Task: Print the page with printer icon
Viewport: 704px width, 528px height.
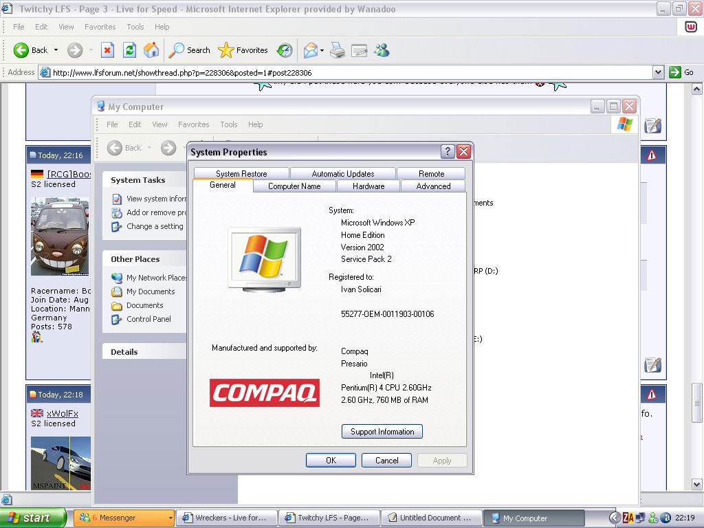Action: (338, 50)
